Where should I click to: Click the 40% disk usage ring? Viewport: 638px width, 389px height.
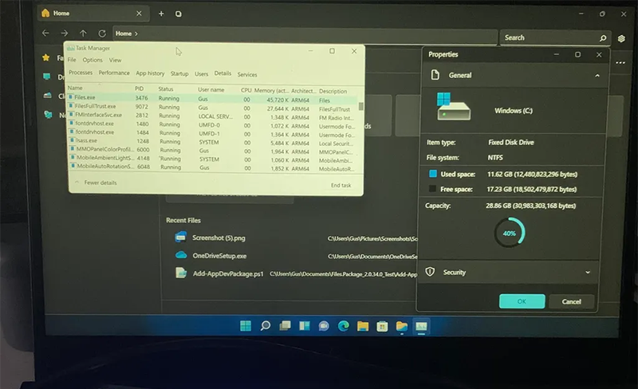[x=509, y=233]
